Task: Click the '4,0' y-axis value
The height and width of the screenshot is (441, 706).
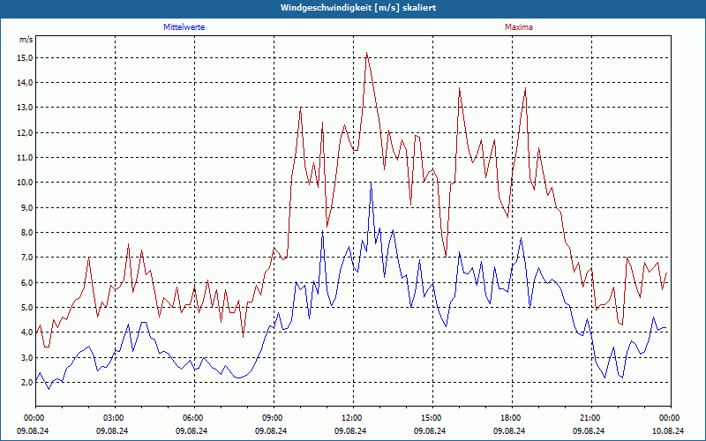Action: point(26,333)
